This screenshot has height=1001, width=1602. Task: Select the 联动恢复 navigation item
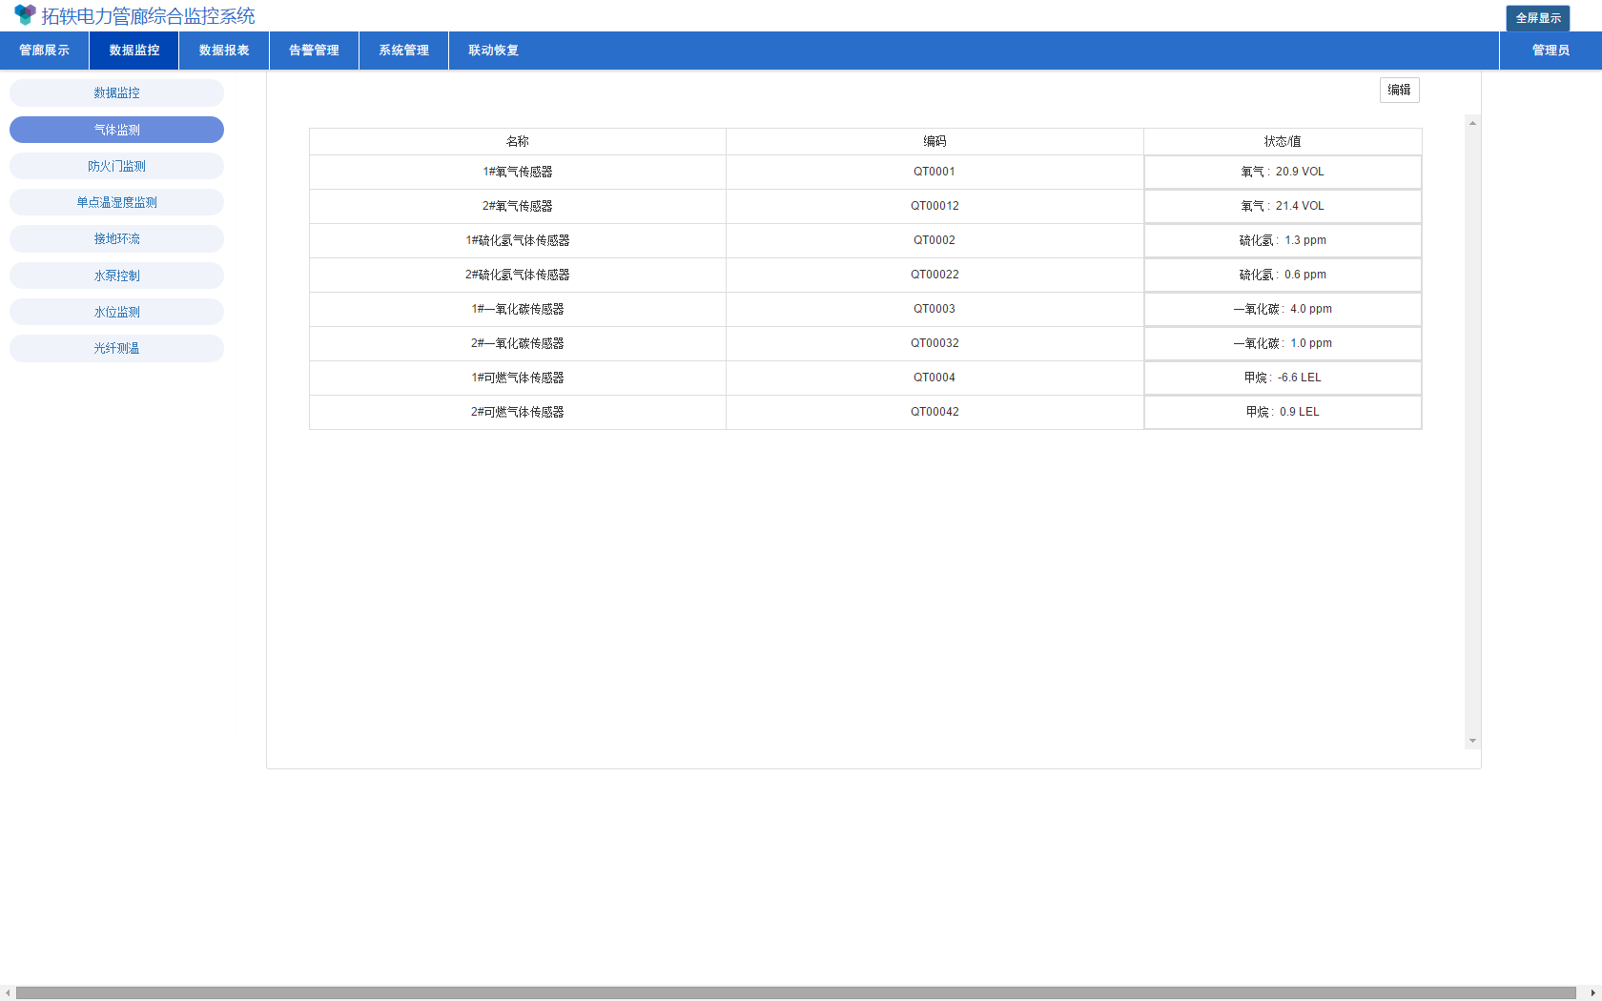coord(493,51)
